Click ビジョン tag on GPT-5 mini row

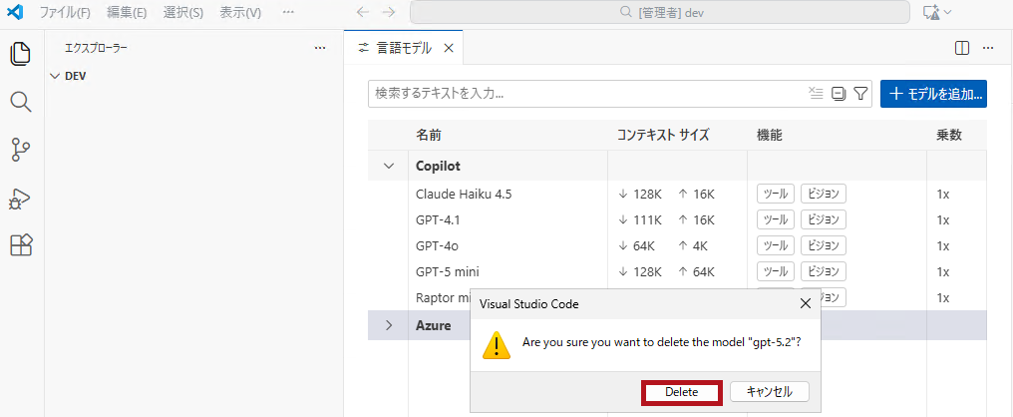click(x=824, y=271)
